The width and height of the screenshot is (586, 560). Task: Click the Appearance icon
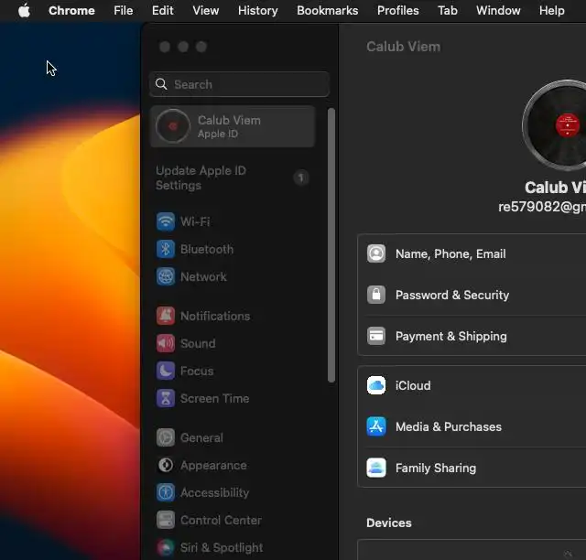click(165, 465)
